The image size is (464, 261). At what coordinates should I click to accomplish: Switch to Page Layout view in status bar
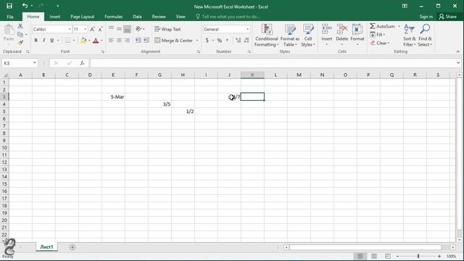[374, 256]
